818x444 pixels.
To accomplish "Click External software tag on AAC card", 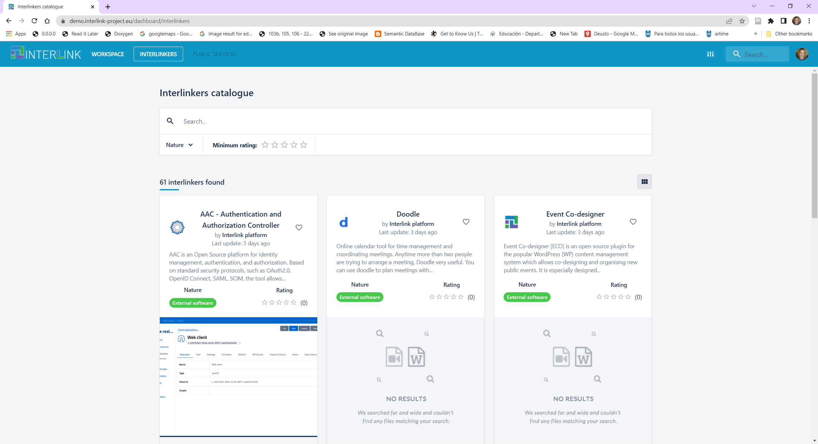I will [x=193, y=303].
